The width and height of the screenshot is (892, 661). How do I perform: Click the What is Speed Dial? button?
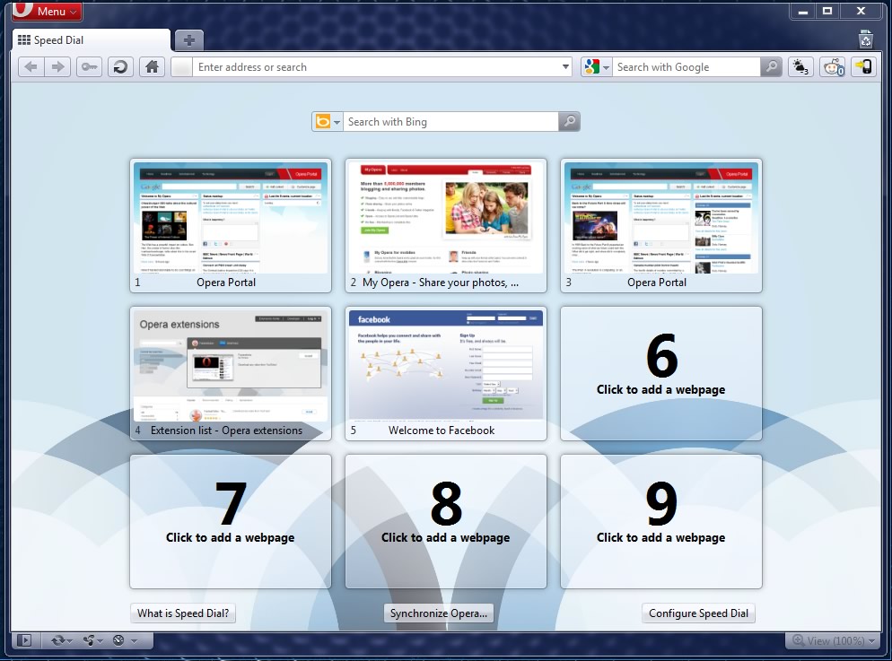[183, 613]
